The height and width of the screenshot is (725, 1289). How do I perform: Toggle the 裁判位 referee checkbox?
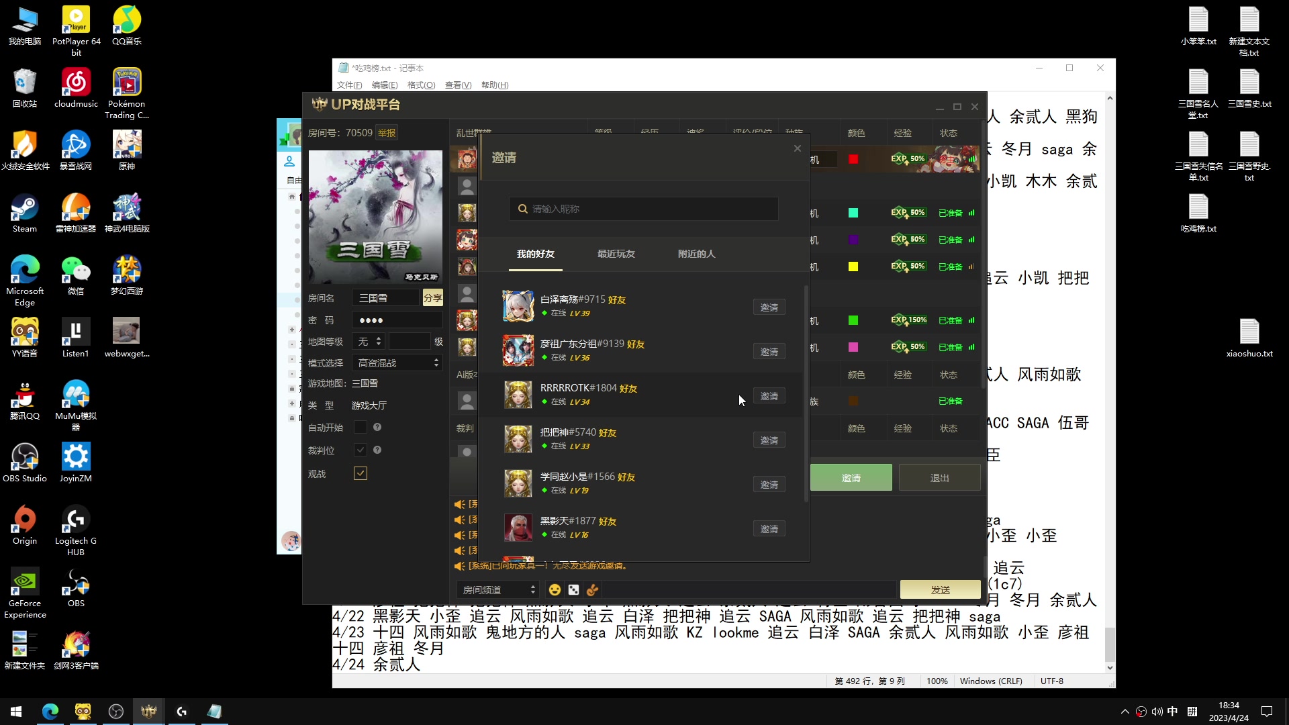(x=361, y=450)
